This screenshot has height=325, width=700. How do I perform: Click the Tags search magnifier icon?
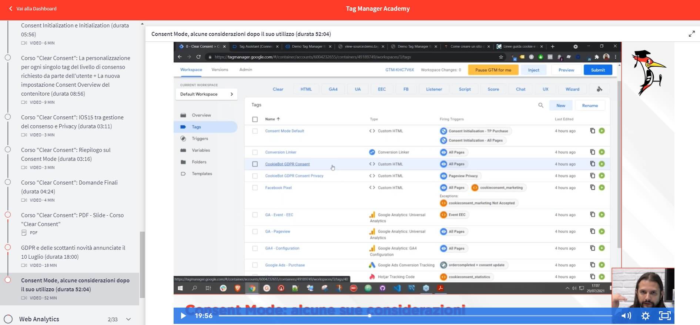tap(541, 105)
